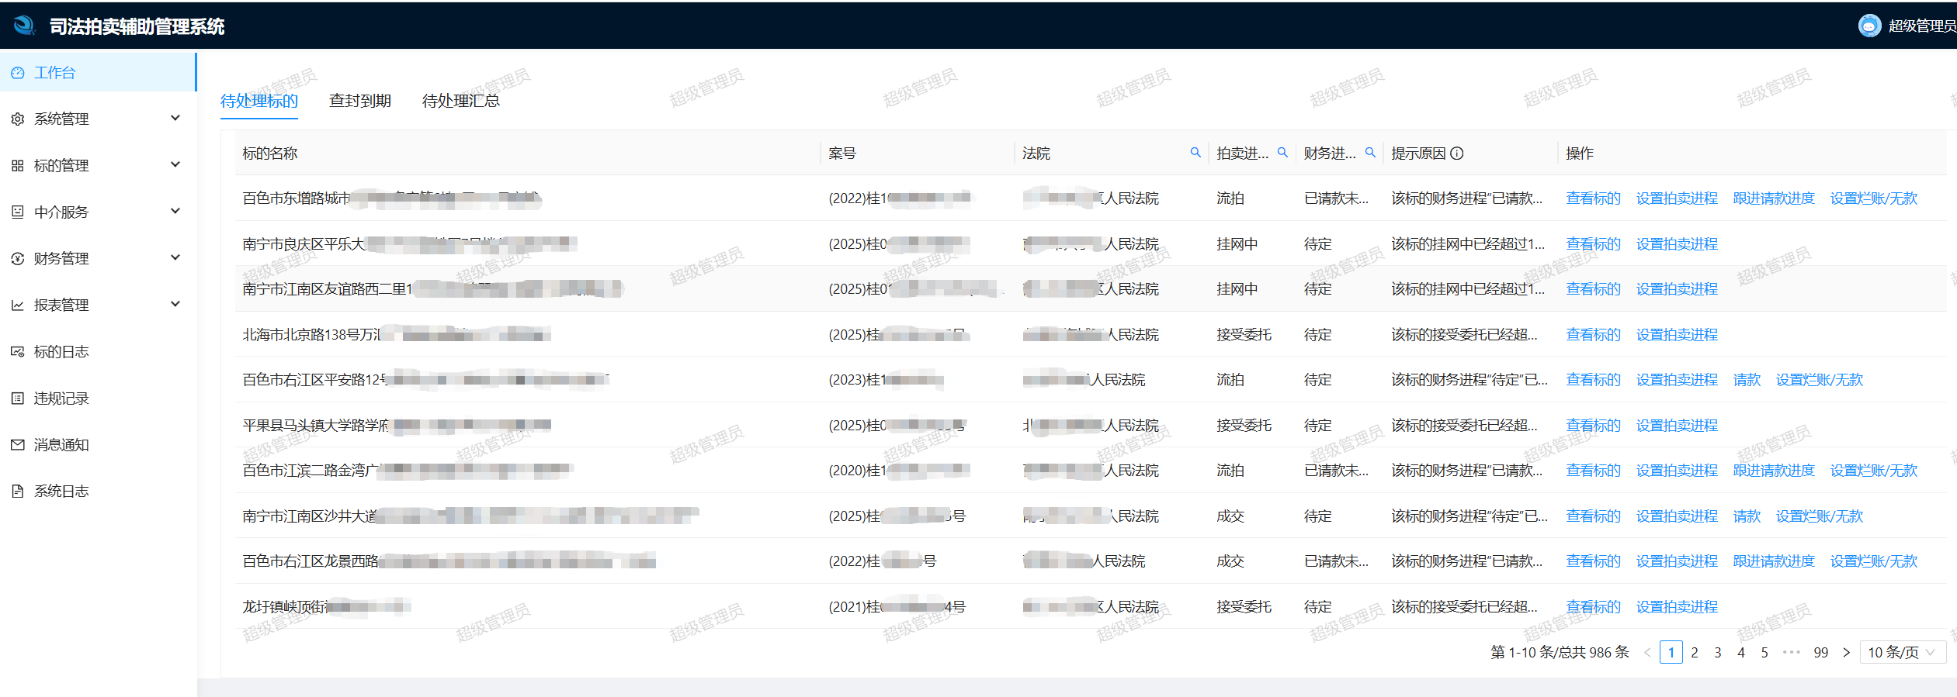Expand the 标的管理 menu chevron
Image resolution: width=1957 pixels, height=697 pixels.
(175, 164)
